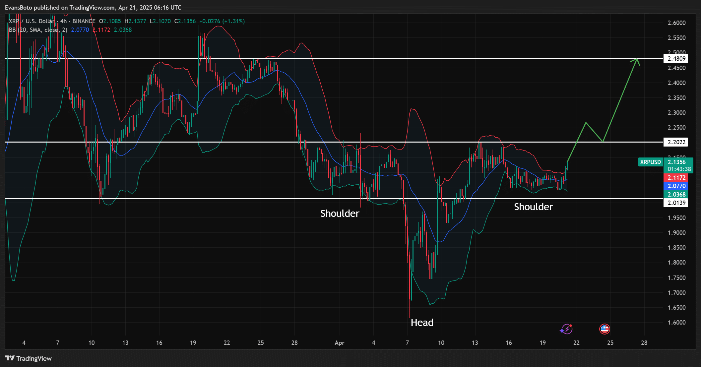701x367 pixels.
Task: Click the 2.1356 current price countdown label
Action: pos(679,165)
